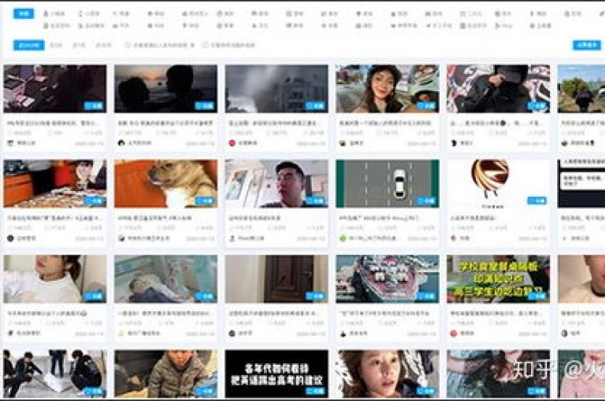605x401 pixels.
Task: Click blue badge on sunset silhouette thumbnail
Action: pyautogui.click(x=205, y=105)
